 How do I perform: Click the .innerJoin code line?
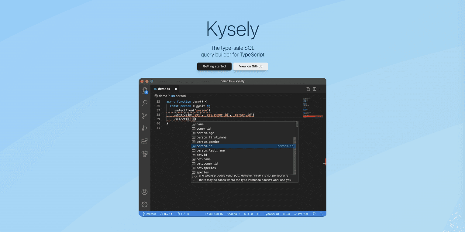[x=214, y=115]
